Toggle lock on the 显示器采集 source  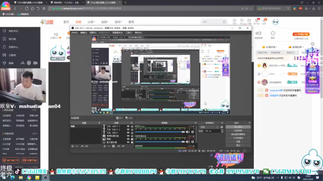[132, 142]
